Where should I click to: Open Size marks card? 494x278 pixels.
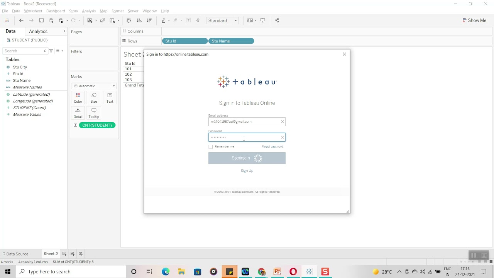[x=94, y=98]
